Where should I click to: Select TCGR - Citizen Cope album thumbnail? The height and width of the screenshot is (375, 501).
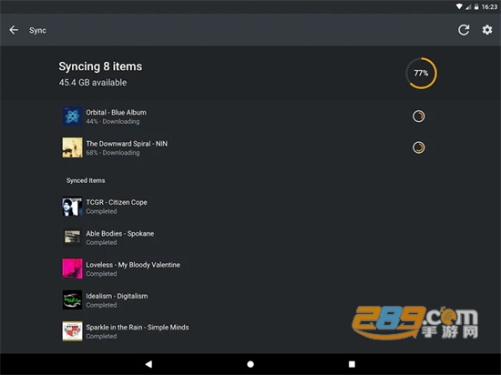[x=72, y=207]
